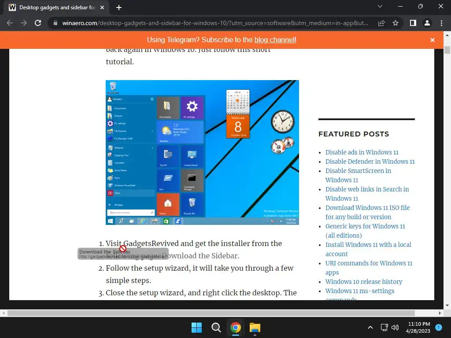Image resolution: width=451 pixels, height=338 pixels.
Task: Close the Desktop gadgets tab
Action: 102,7
